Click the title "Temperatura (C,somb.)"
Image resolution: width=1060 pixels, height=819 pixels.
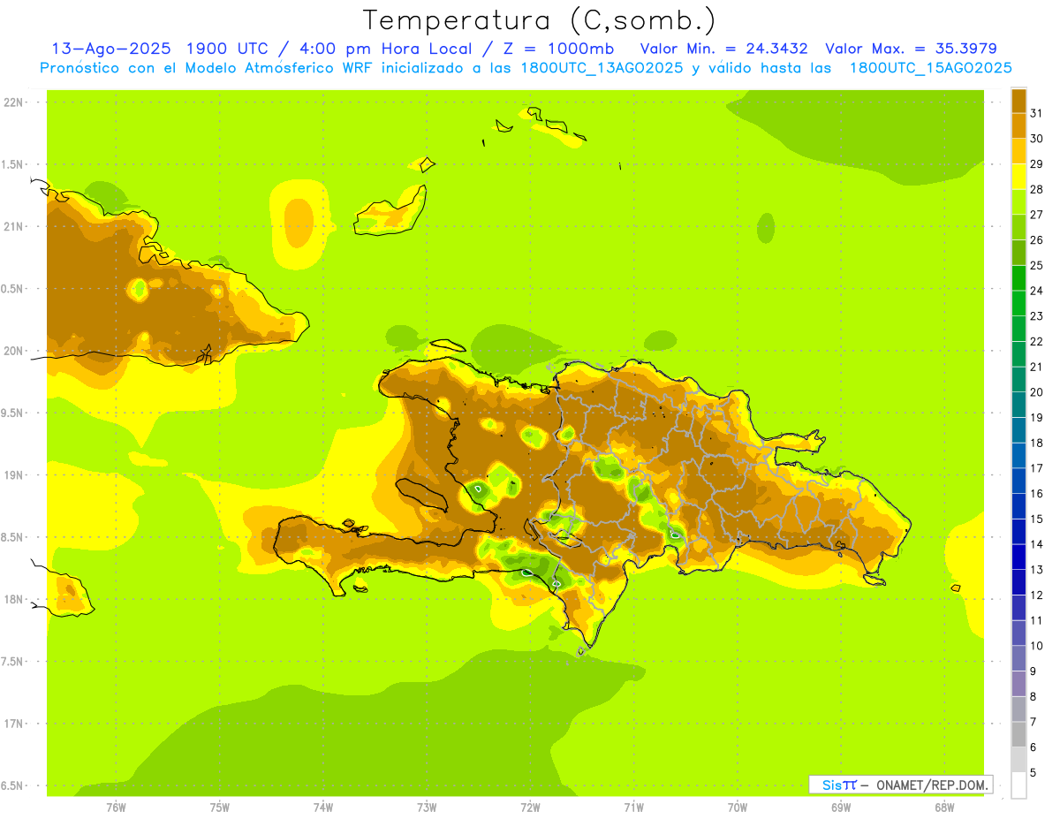[x=540, y=20]
